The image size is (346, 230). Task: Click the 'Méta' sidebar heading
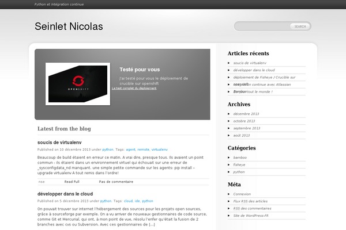[234, 185]
